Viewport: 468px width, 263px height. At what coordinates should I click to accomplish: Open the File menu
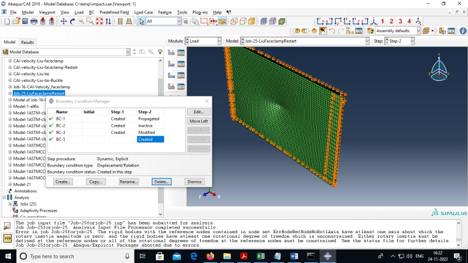[x=13, y=12]
